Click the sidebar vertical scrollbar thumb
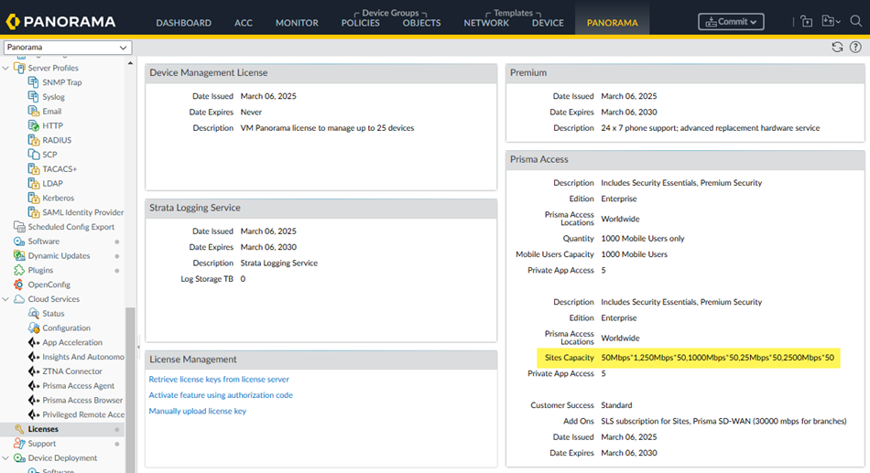870x473 pixels. tap(130, 384)
